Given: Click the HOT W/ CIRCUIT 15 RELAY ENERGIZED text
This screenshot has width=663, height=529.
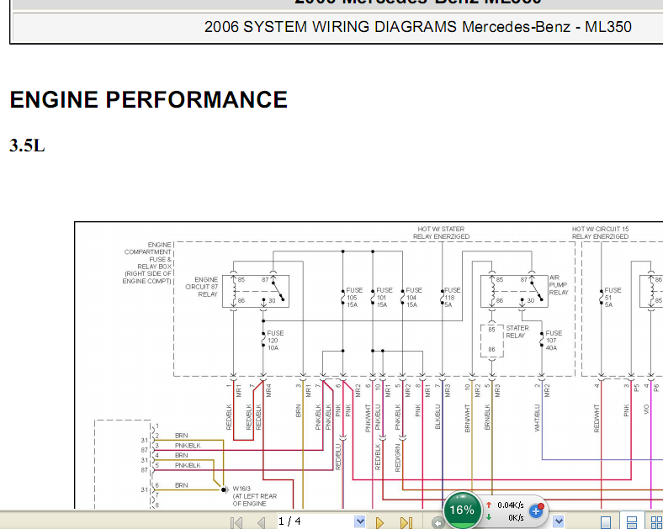Looking at the screenshot, I should tap(600, 233).
